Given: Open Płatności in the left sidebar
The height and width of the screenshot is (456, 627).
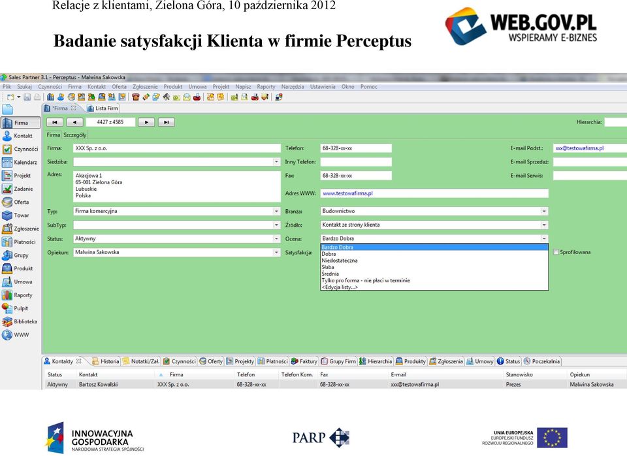Looking at the screenshot, I should 19,242.
